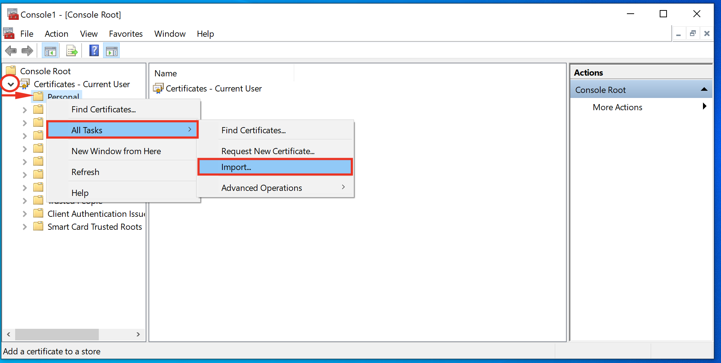Screen dimensions: 721x363
Task: Open Advanced Operations submenu
Action: (x=262, y=188)
